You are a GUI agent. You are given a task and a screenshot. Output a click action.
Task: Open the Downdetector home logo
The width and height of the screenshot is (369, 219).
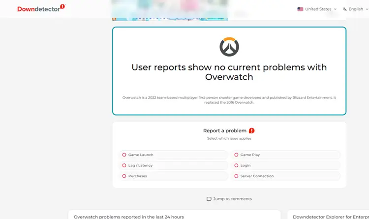click(x=41, y=8)
